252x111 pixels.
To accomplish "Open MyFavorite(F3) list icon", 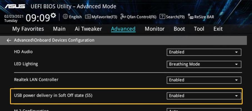I will coord(88,17).
